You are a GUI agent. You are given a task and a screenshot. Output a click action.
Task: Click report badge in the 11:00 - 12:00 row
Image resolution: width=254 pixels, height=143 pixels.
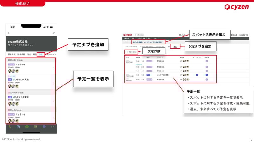207,67
